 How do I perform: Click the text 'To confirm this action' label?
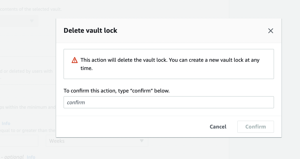(117, 91)
